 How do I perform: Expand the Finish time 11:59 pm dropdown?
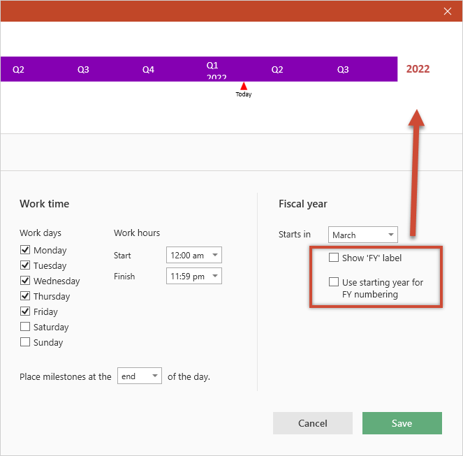(193, 277)
